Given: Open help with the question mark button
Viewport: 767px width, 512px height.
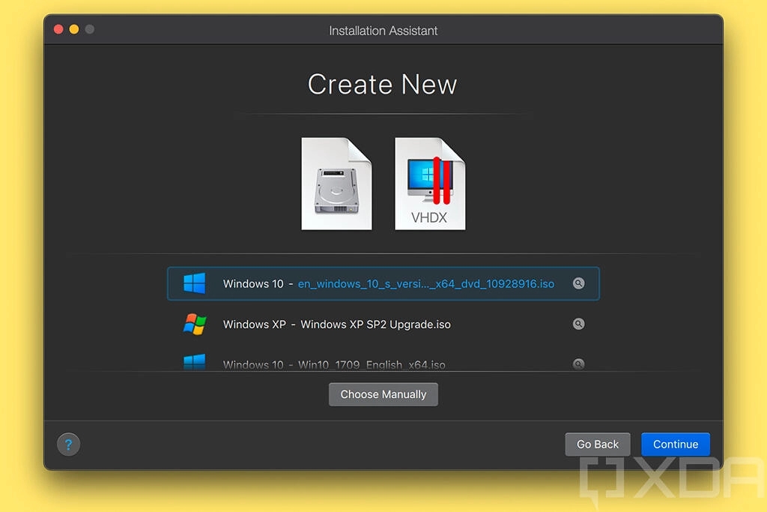Looking at the screenshot, I should coord(68,444).
